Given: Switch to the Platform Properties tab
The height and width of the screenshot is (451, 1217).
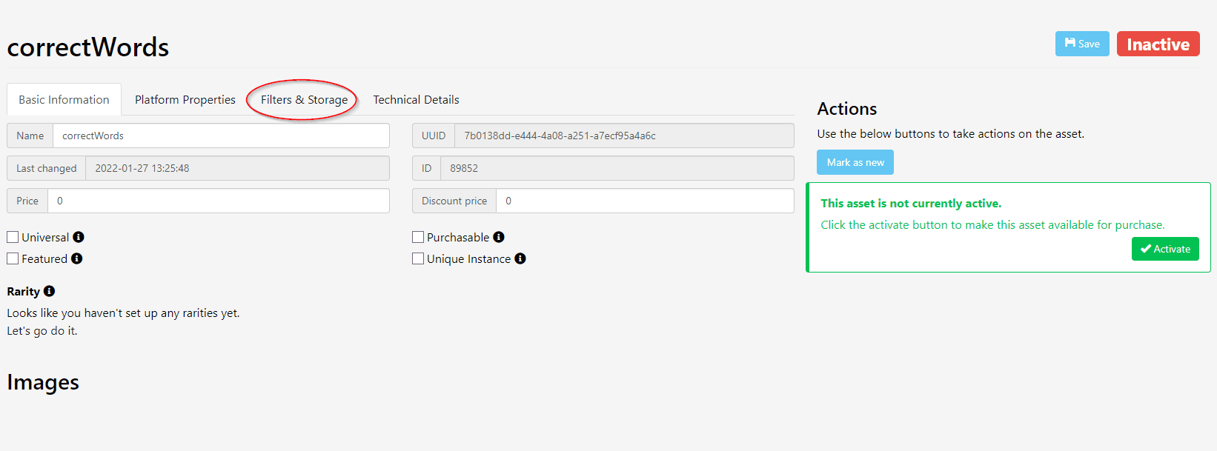Looking at the screenshot, I should [185, 100].
